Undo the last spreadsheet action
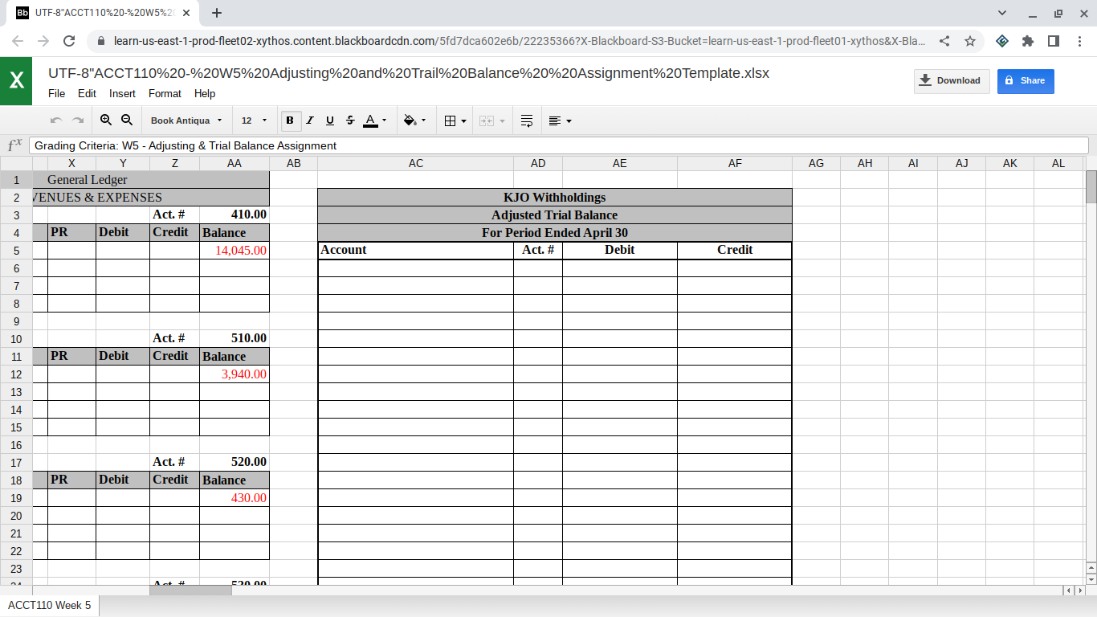Screen dimensions: 1097x617 point(55,121)
